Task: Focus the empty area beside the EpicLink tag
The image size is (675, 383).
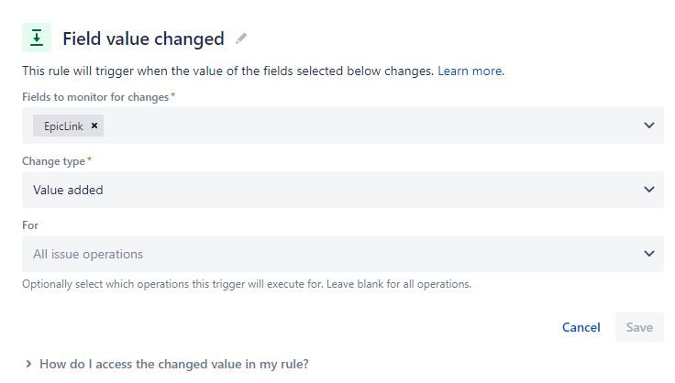Action: (x=367, y=126)
